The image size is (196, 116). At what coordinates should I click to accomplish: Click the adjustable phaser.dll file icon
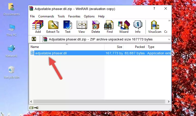[x=32, y=53]
